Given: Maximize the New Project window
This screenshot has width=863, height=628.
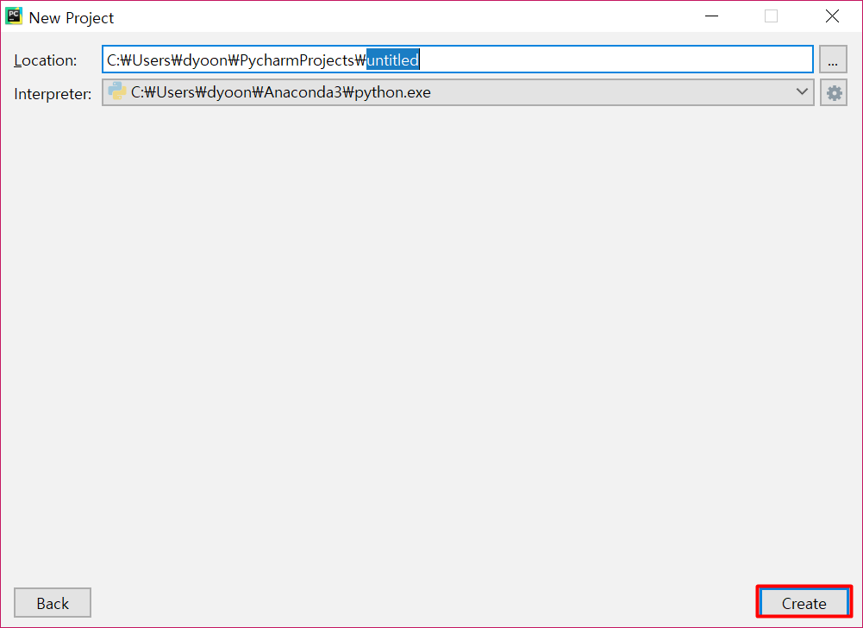Looking at the screenshot, I should tap(771, 16).
